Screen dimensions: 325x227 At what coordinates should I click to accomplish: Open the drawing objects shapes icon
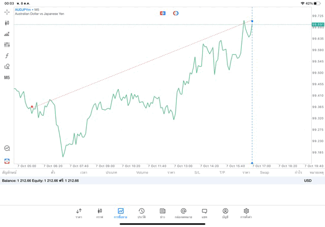(x=7, y=67)
